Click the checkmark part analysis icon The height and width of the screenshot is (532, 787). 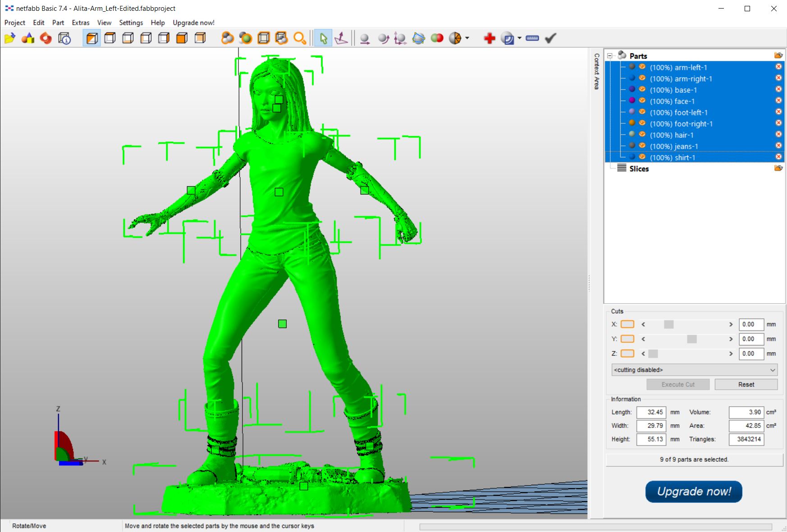(550, 38)
